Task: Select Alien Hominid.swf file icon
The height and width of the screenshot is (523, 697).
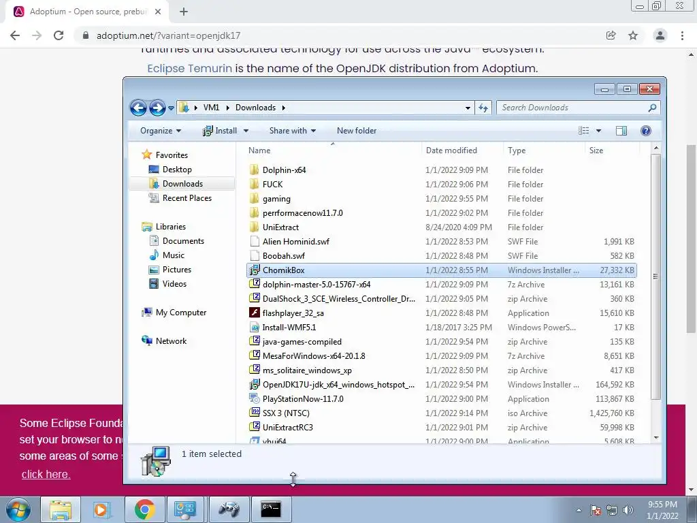Action: [x=255, y=242]
